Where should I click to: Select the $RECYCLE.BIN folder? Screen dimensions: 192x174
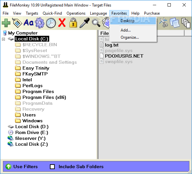pyautogui.click(x=40, y=45)
